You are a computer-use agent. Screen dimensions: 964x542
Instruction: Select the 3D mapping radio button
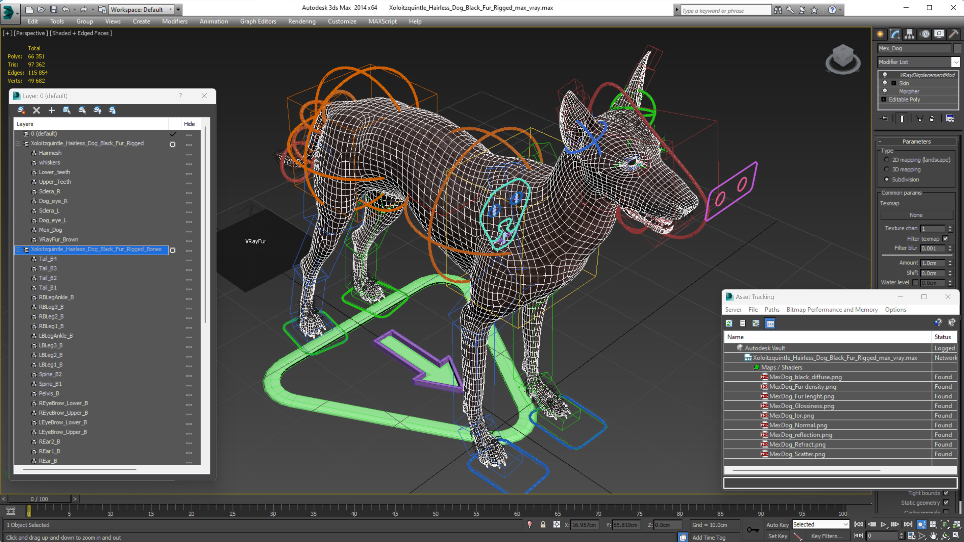(887, 170)
